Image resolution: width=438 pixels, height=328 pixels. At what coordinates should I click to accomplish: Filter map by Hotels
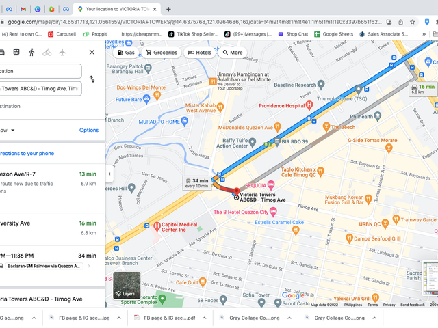point(199,53)
